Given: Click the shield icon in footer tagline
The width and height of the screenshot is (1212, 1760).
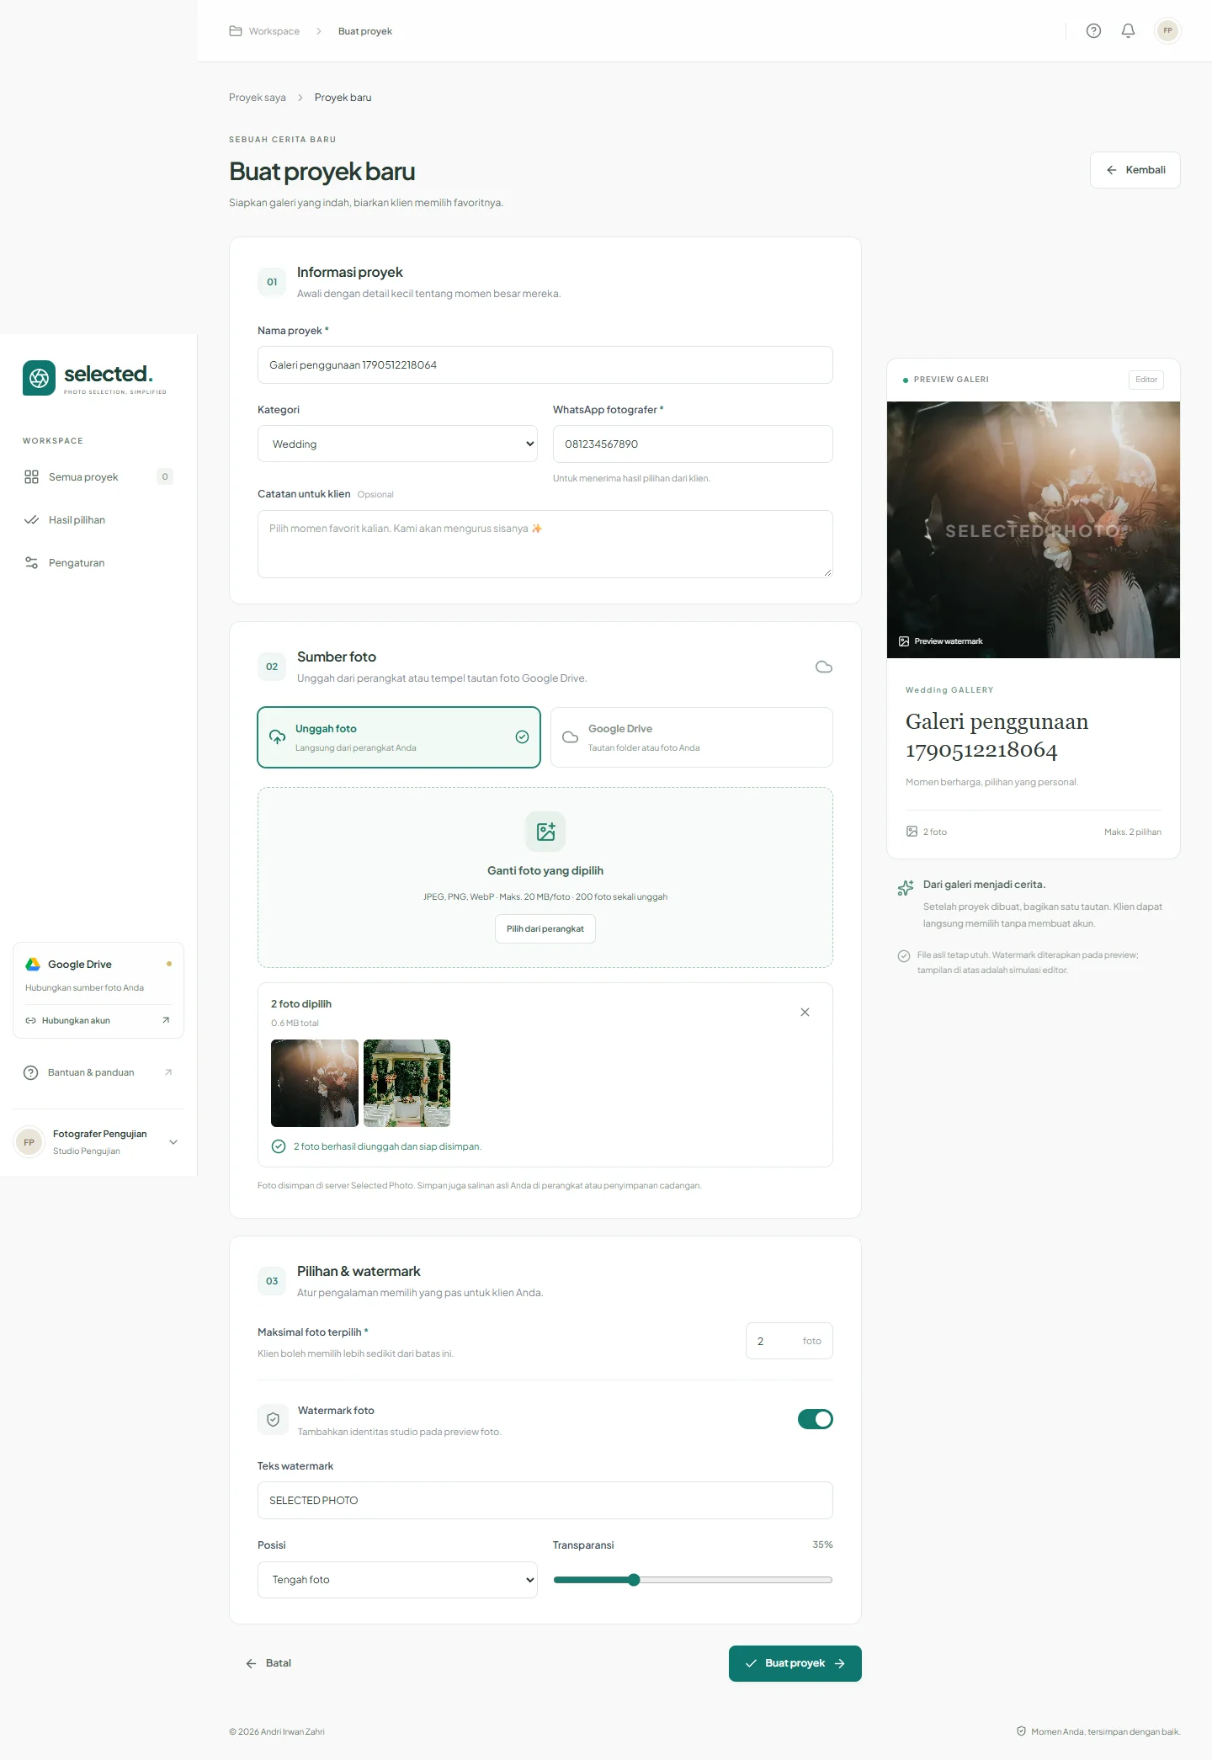Looking at the screenshot, I should [1021, 1731].
